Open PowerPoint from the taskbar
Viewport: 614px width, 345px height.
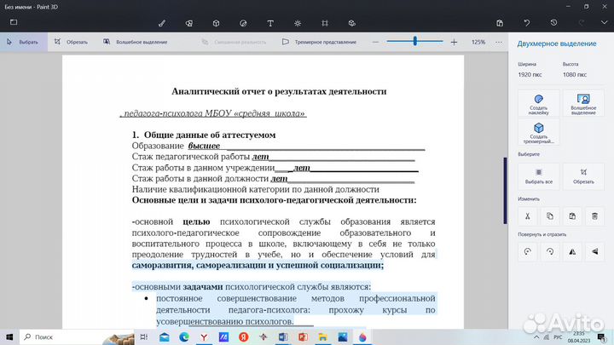303,336
